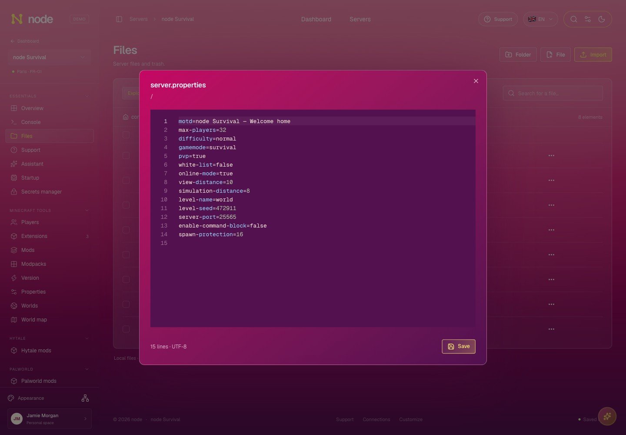Close the server.properties editor dialog

[476, 81]
